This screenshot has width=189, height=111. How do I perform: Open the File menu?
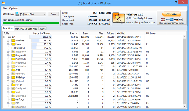click(5, 8)
